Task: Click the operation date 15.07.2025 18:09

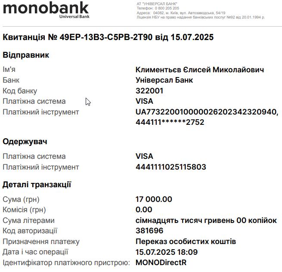Action: click(167, 252)
